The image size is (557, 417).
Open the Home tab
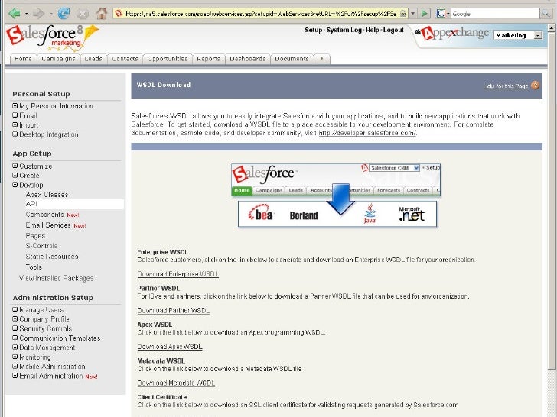pyautogui.click(x=23, y=59)
